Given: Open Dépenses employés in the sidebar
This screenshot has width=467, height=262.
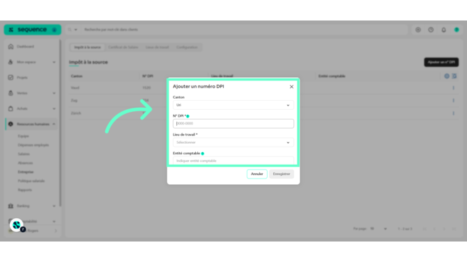Looking at the screenshot, I should 33,145.
